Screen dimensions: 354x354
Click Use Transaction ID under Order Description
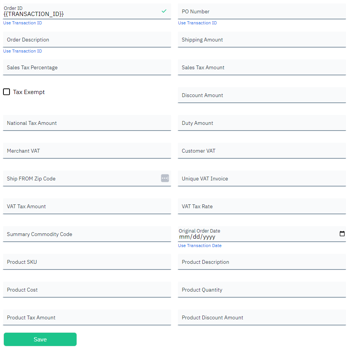point(22,51)
